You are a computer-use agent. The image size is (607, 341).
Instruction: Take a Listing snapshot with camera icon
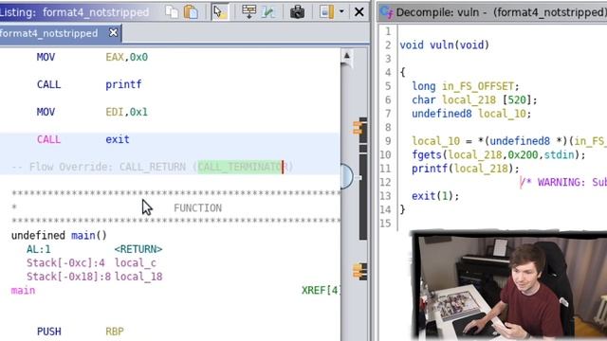point(297,12)
